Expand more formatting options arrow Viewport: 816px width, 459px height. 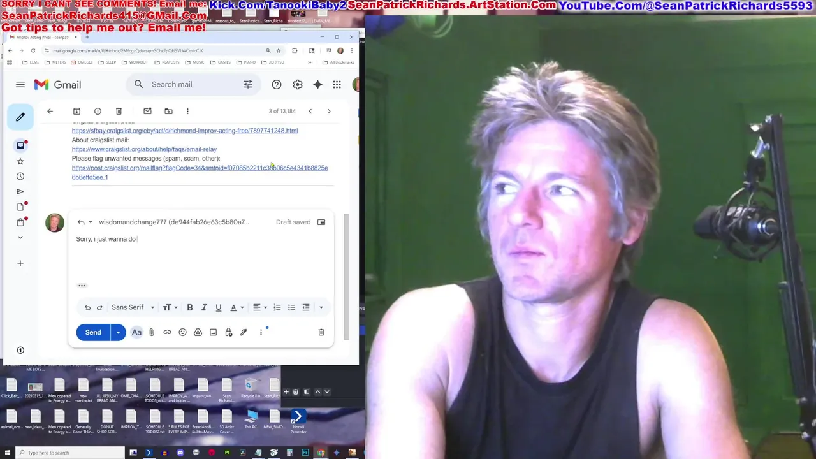[x=321, y=307]
